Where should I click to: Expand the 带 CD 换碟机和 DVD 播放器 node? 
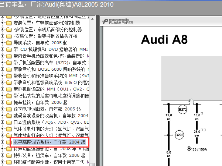[2, 49]
